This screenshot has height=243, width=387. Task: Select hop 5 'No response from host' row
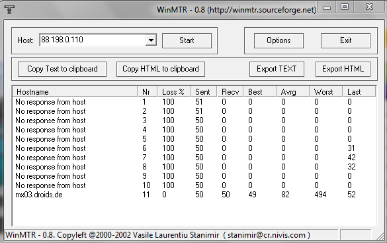(194, 139)
